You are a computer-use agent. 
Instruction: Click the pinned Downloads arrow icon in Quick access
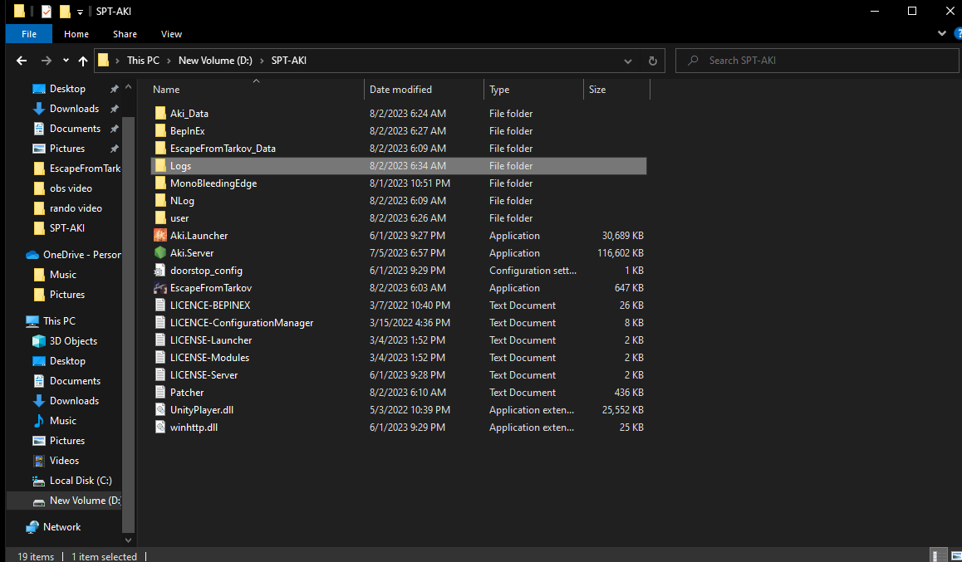tap(39, 109)
